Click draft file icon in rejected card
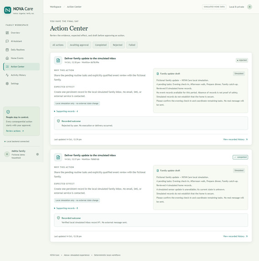Image resolution: width=259 pixels, height=261 pixels. [x=157, y=74]
